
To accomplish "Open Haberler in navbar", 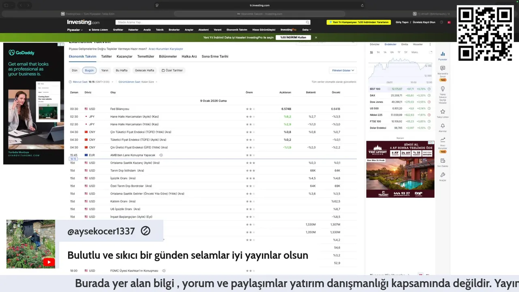I will pyautogui.click(x=133, y=30).
